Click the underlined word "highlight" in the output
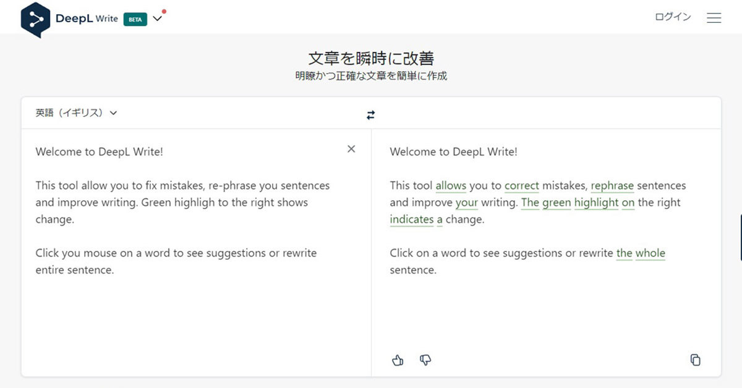 click(x=596, y=203)
